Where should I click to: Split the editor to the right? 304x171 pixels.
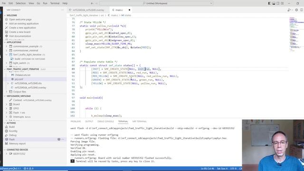coord(302,10)
